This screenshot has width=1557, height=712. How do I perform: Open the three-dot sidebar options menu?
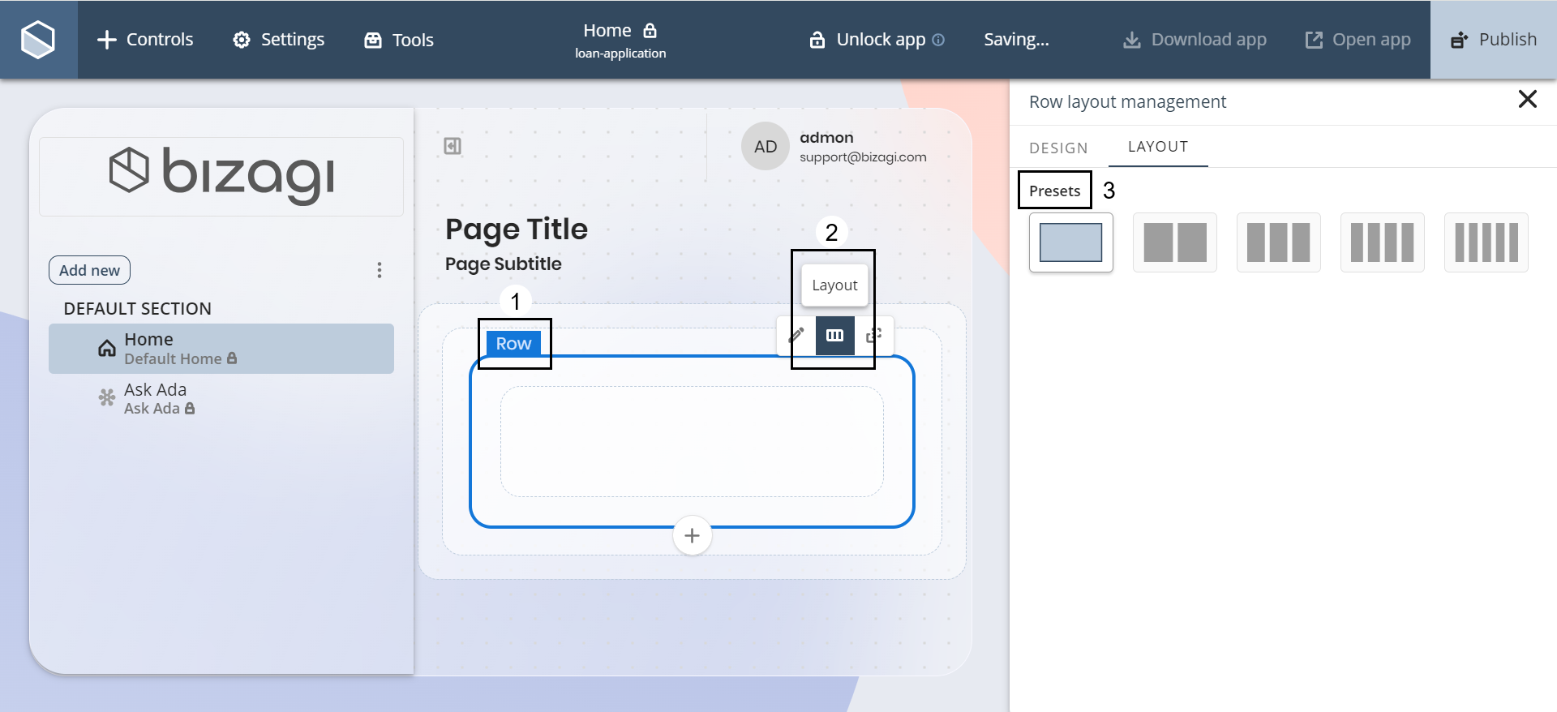380,270
